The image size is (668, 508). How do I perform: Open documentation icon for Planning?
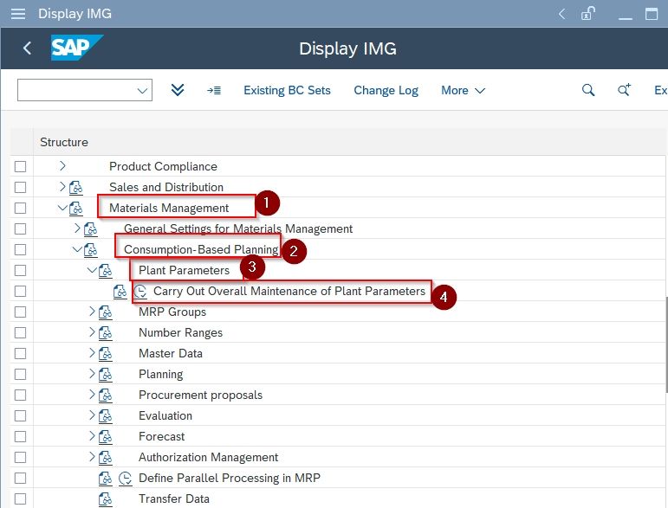point(105,375)
